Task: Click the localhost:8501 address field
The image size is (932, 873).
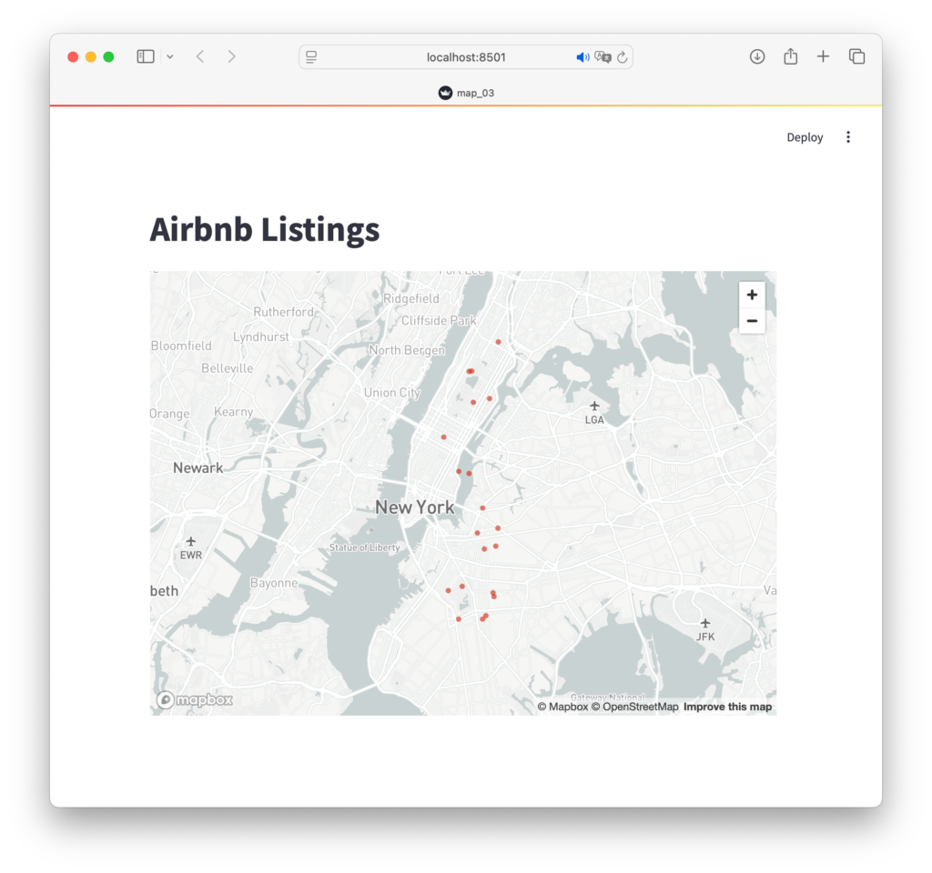Action: coord(466,57)
